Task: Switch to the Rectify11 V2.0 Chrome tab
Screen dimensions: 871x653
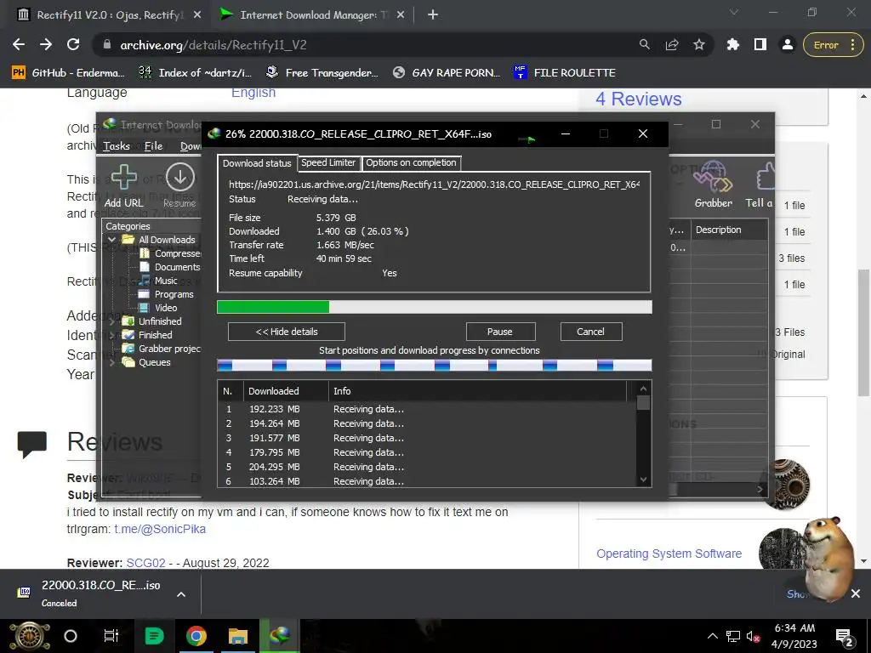Action: [110, 15]
